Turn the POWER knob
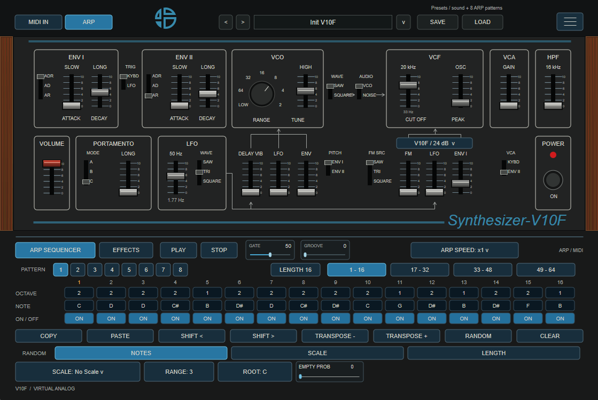 tap(553, 180)
